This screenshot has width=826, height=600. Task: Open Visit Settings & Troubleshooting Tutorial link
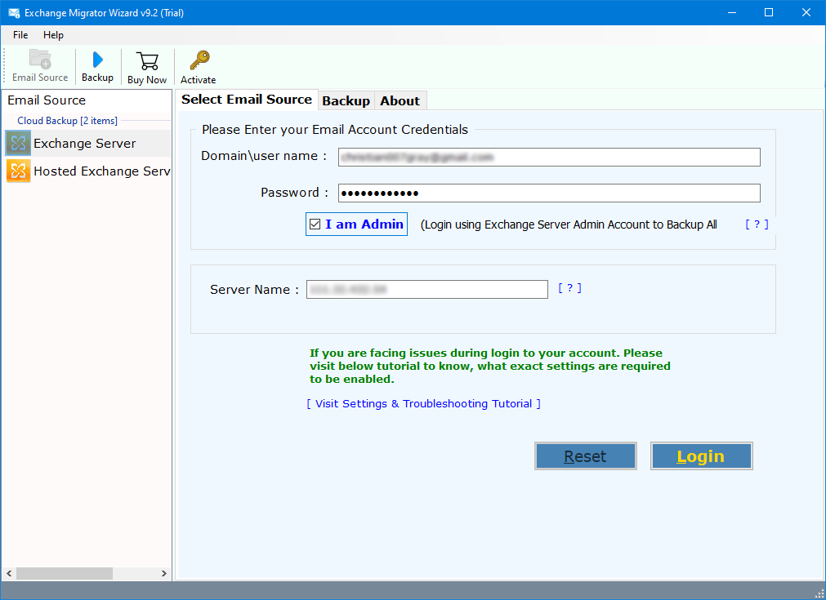423,404
